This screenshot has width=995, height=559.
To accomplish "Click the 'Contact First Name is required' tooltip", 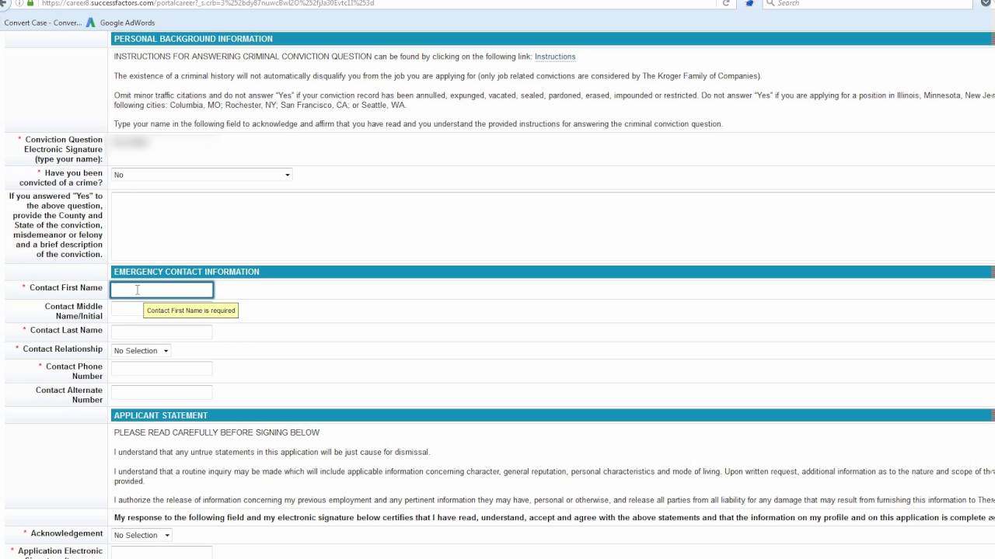I will pos(191,311).
